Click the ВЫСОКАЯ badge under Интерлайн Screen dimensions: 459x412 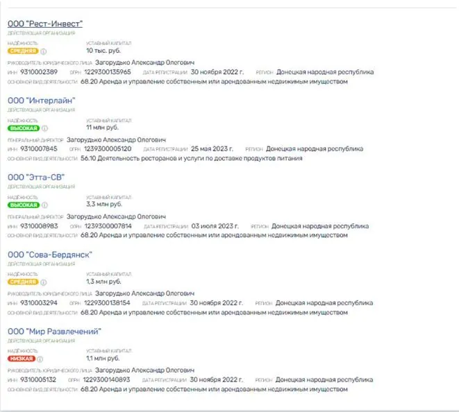click(24, 128)
